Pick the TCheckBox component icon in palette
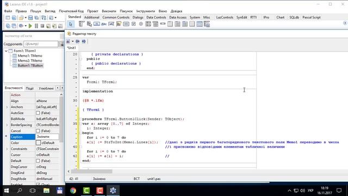Screen dimensions: 348x196 (x=133, y=24)
